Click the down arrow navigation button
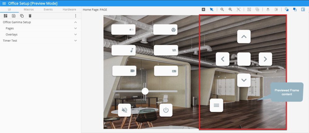The image size is (309, 133). 244,80
